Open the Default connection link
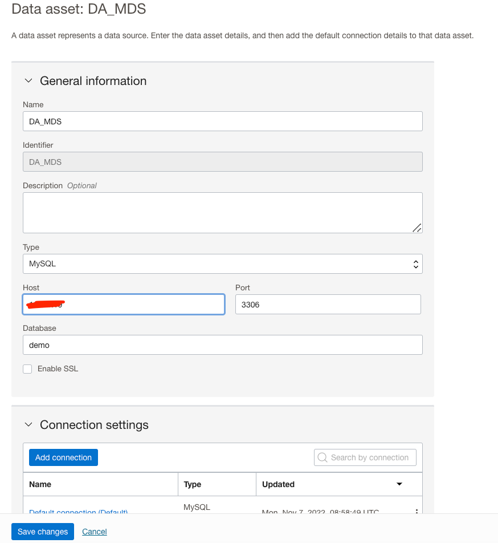Image resolution: width=498 pixels, height=543 pixels. 78,511
